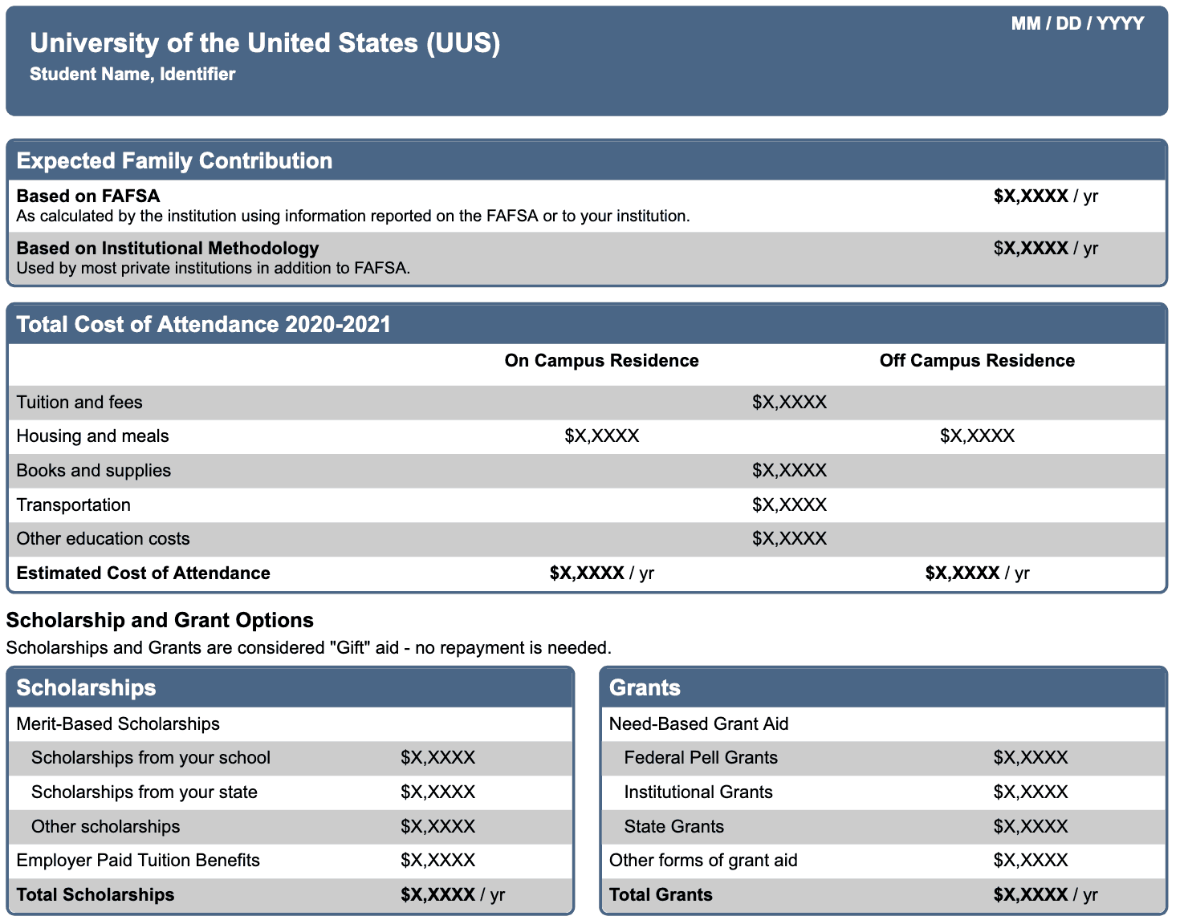
Task: Click the Employer Paid Tuition Benefits label
Action: click(138, 861)
